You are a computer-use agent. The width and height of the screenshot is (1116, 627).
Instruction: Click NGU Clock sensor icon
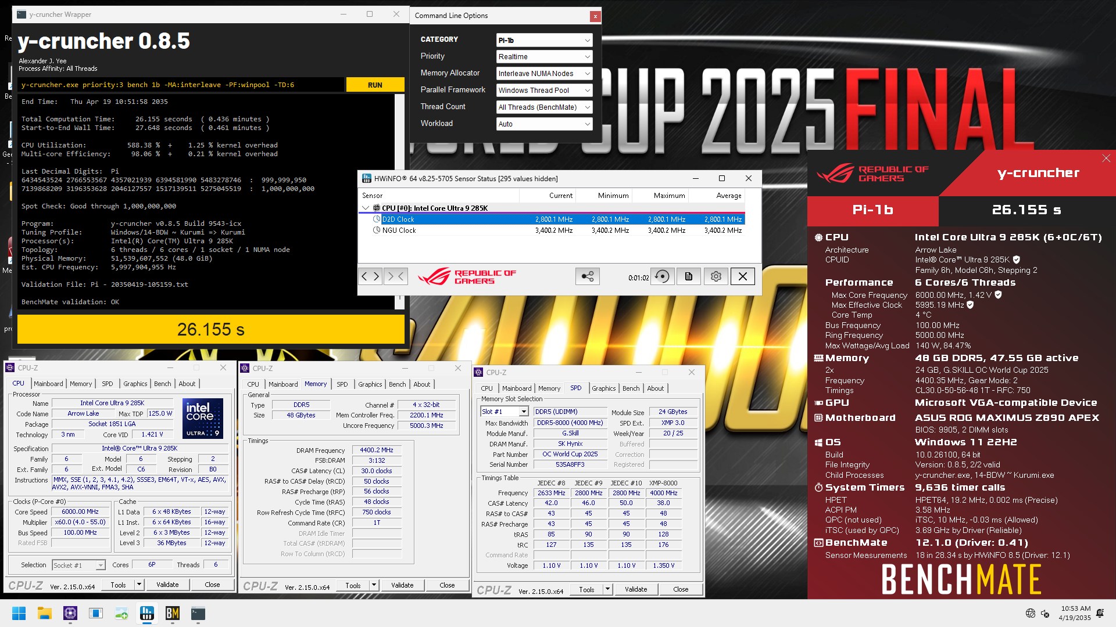tap(376, 230)
